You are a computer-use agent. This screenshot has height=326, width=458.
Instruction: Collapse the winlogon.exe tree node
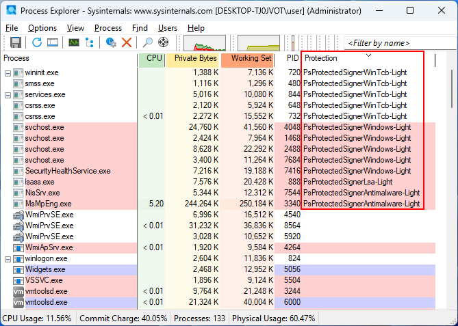point(8,258)
